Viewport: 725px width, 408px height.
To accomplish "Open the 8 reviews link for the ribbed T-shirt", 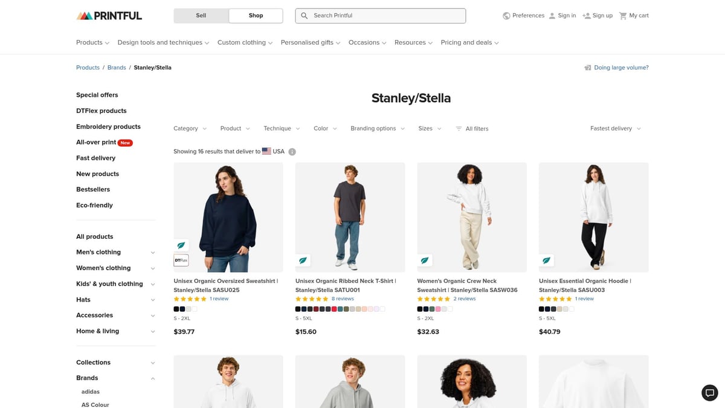I will click(x=343, y=298).
